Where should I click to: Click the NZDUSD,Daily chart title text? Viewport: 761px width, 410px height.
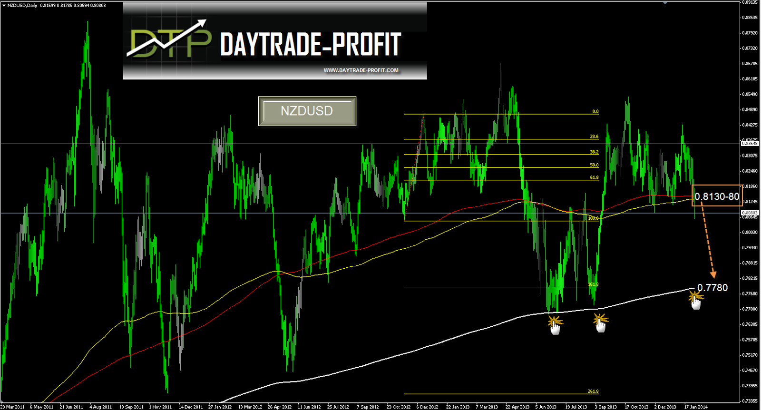[x=22, y=6]
